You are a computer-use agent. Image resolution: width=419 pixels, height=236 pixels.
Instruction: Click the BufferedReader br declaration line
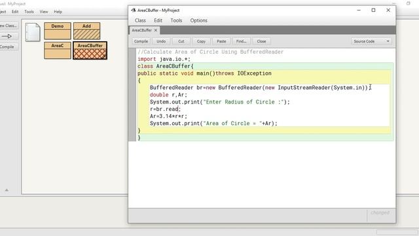point(261,87)
